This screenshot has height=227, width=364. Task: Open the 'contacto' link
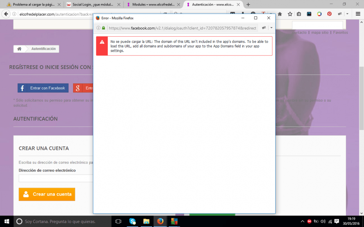(x=299, y=33)
